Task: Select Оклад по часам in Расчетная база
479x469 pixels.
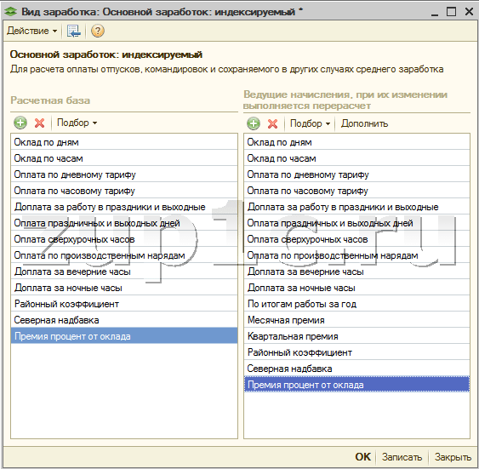Action: (x=124, y=158)
